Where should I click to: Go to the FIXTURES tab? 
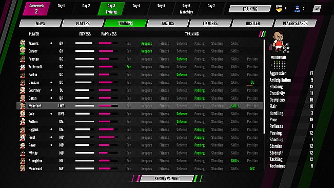coord(210,23)
